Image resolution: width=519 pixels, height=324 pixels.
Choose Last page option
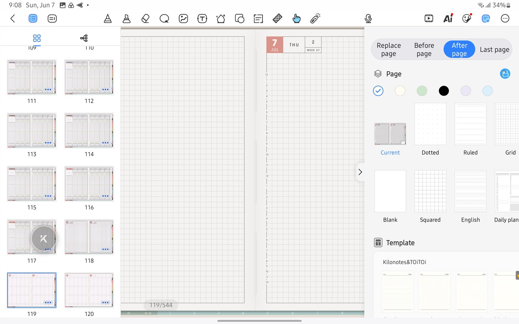(x=494, y=50)
